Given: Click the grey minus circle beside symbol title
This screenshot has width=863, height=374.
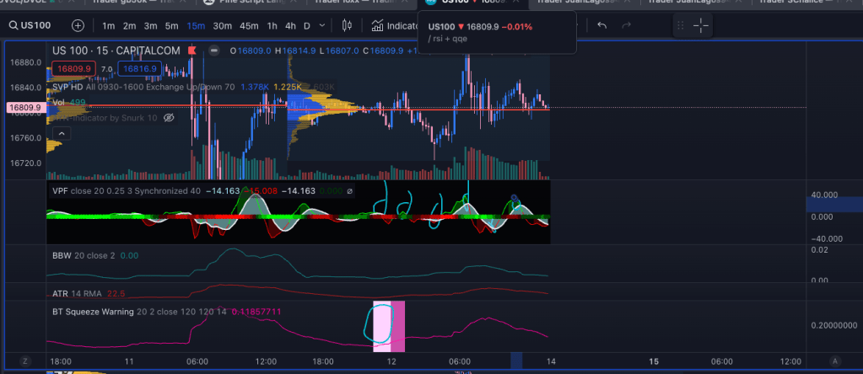Looking at the screenshot, I should point(214,51).
